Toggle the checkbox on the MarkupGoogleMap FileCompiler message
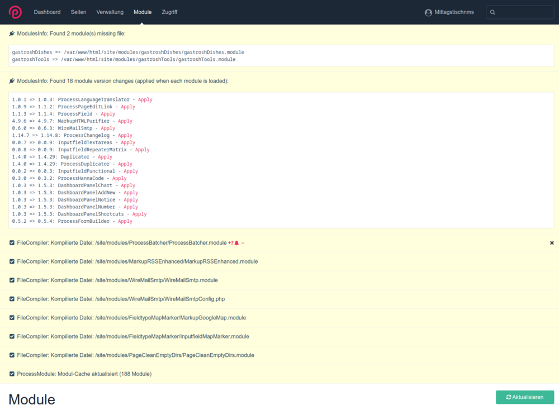The image size is (559, 415). tap(12, 317)
